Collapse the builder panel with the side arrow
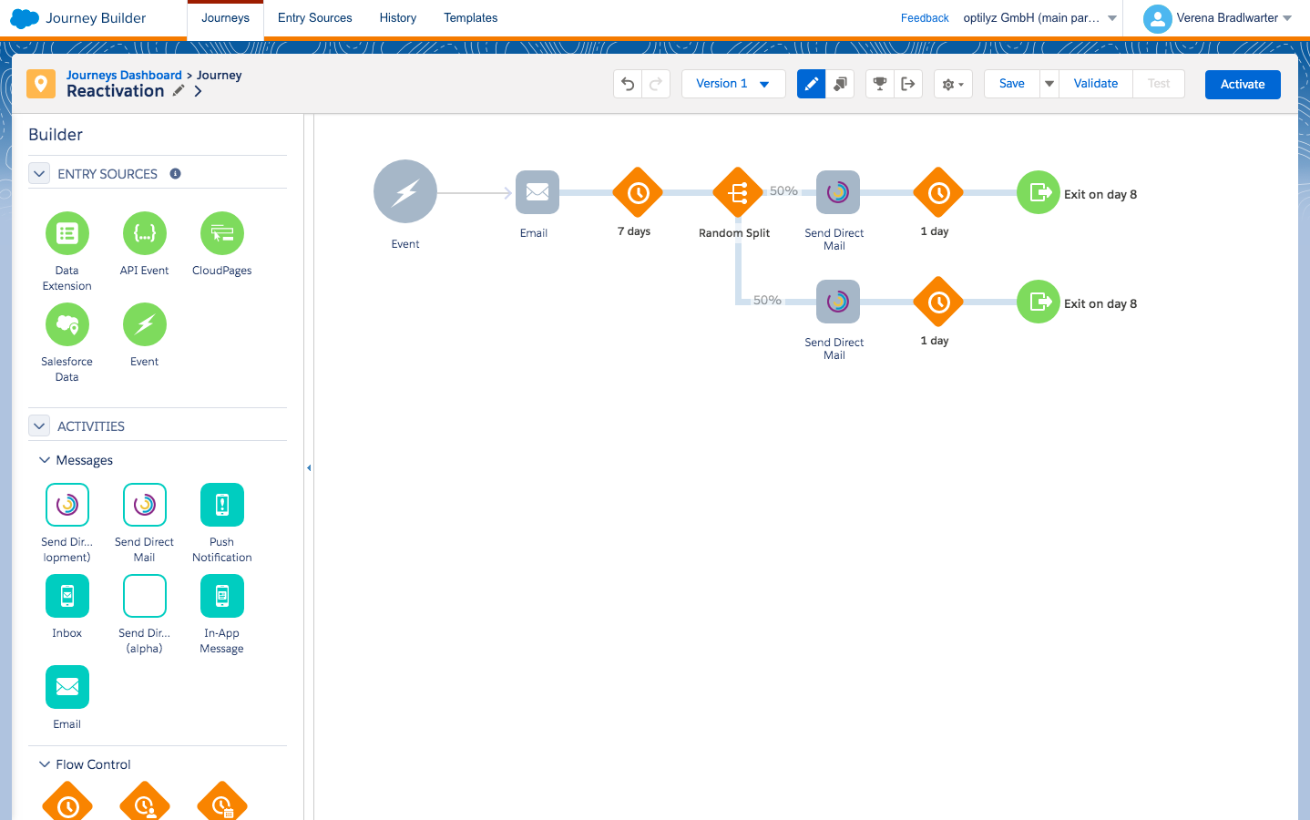Viewport: 1310px width, 820px height. 309,467
